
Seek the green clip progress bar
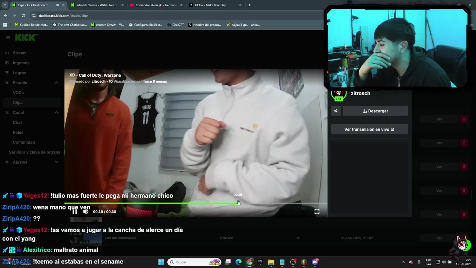(196, 204)
